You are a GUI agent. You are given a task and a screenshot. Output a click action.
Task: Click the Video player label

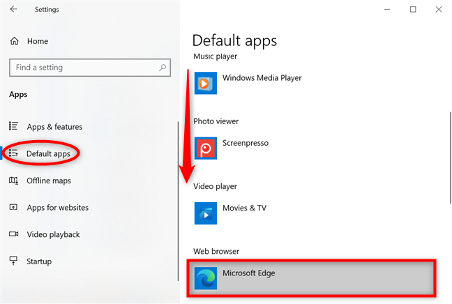215,186
